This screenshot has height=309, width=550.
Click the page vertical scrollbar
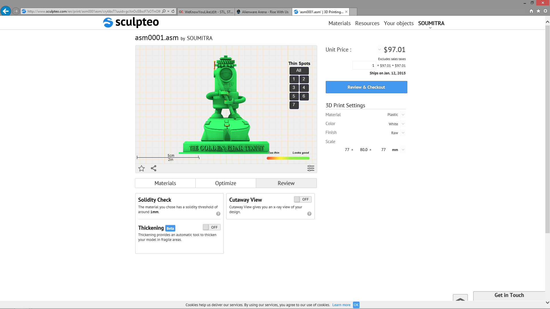[x=547, y=129]
